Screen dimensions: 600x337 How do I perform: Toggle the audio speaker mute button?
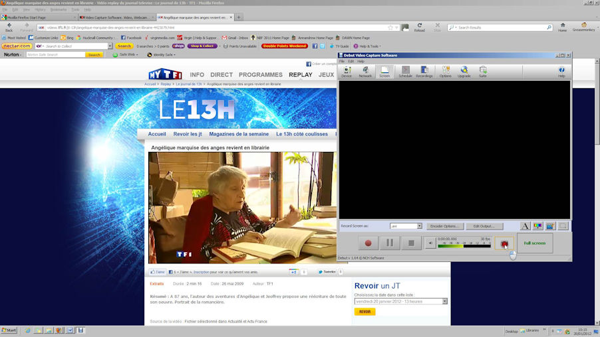click(430, 243)
